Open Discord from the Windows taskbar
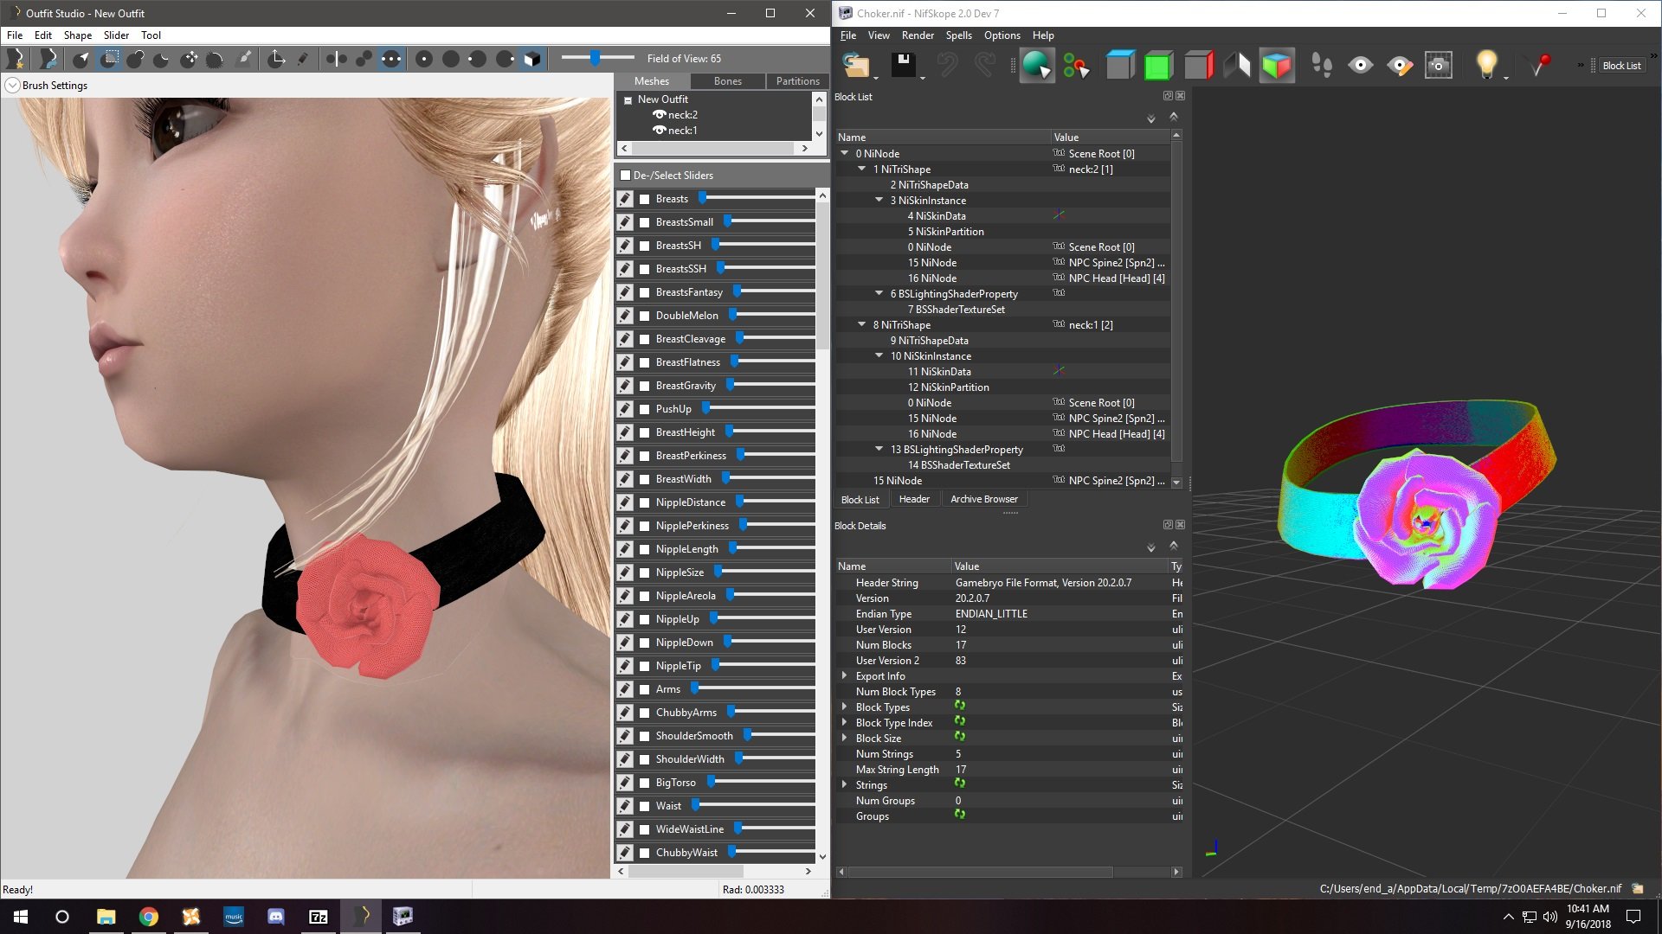Image resolution: width=1662 pixels, height=934 pixels. pos(276,917)
